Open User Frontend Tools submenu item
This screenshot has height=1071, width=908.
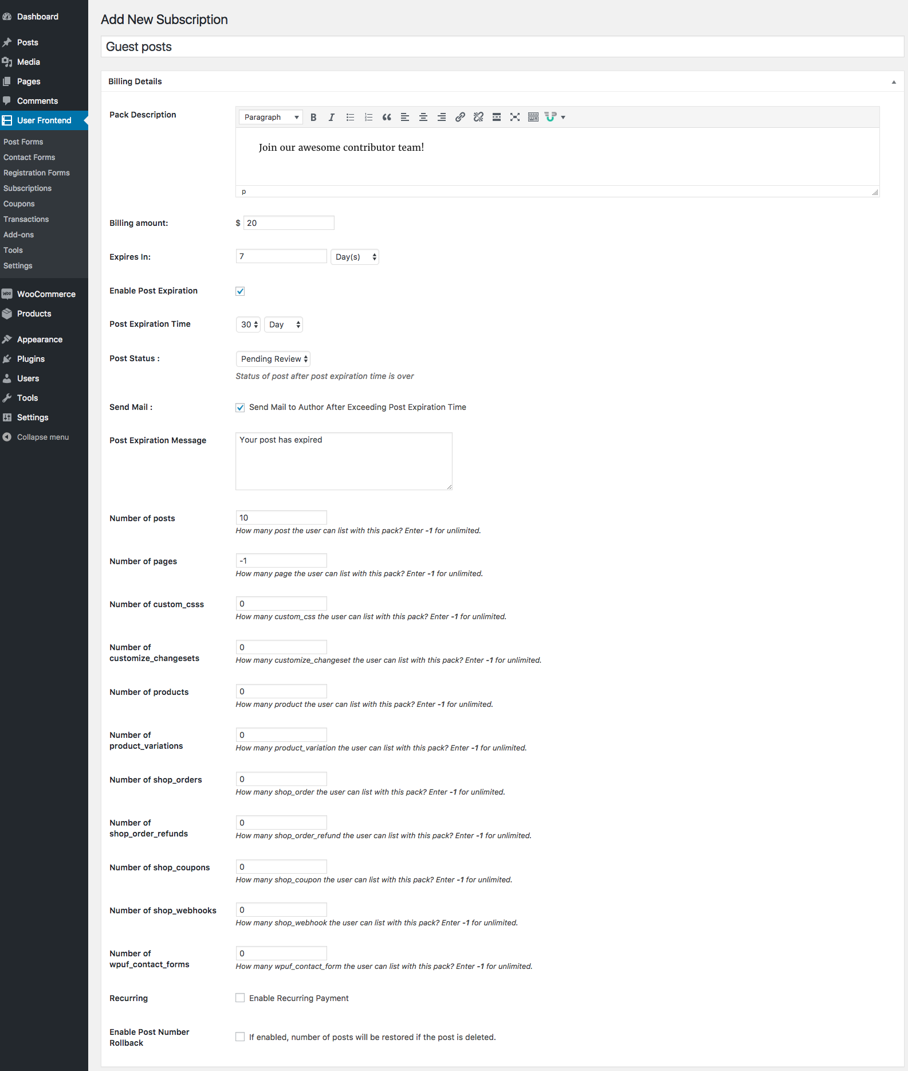(13, 250)
